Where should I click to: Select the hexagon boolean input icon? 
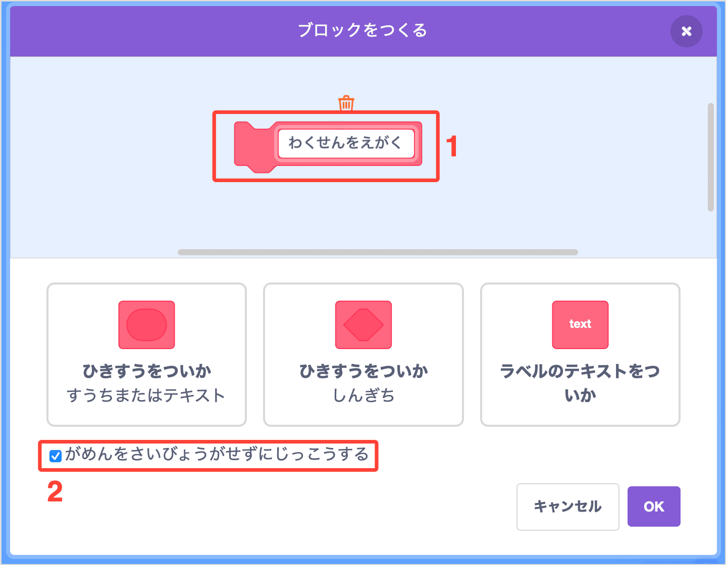(363, 325)
